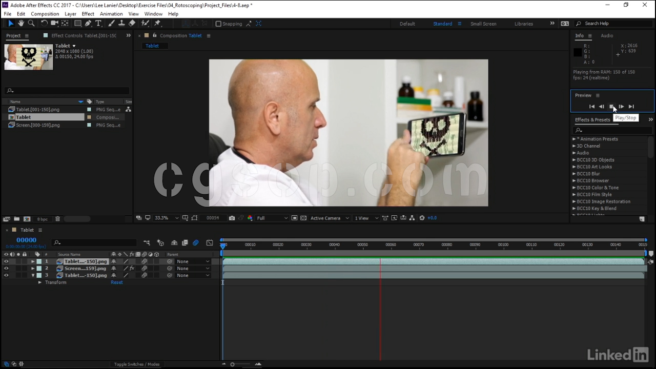Click Toggle Switches / Modes button
This screenshot has width=656, height=369.
click(137, 364)
